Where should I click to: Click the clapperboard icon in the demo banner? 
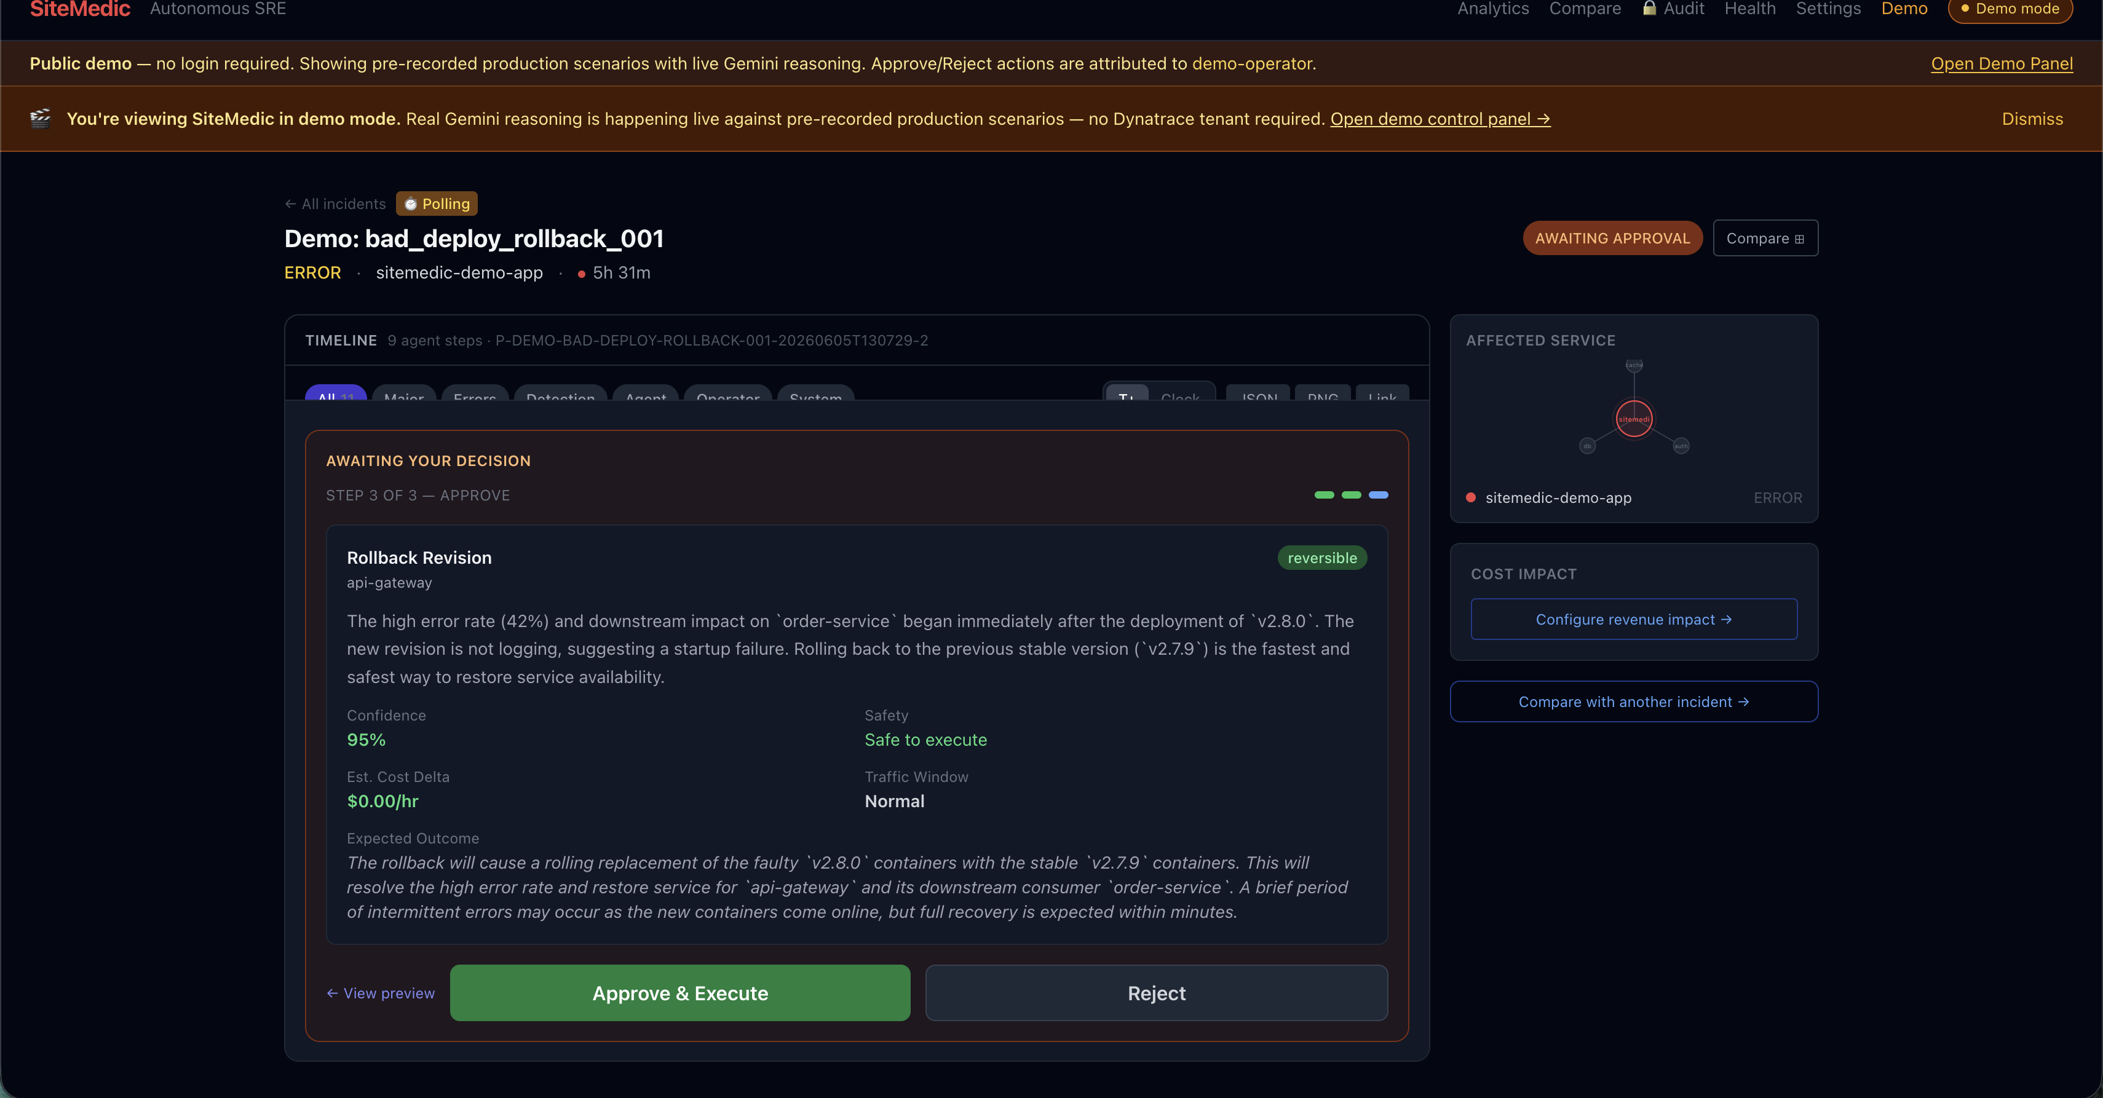coord(40,119)
